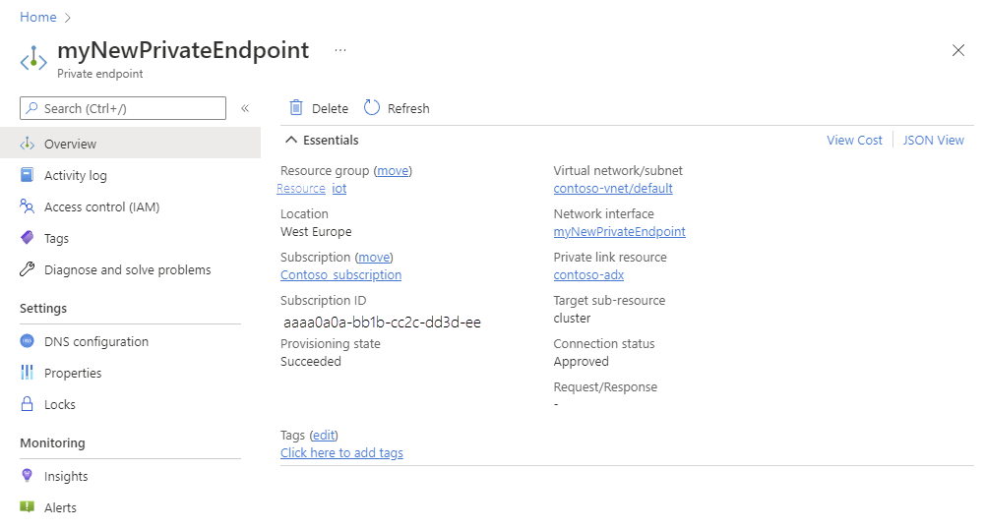This screenshot has height=529, width=984.
Task: Click the Insights lightbulb icon
Action: coord(27,476)
